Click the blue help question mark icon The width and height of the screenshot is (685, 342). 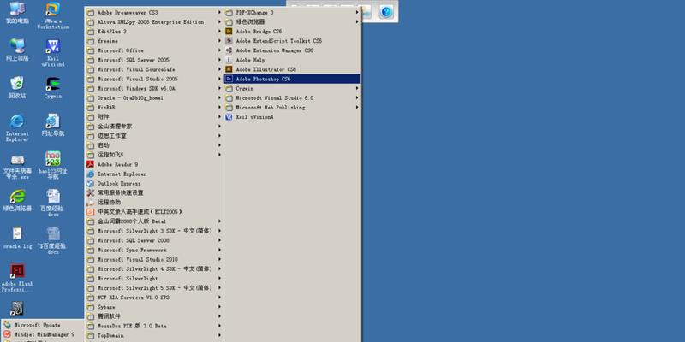(x=386, y=12)
